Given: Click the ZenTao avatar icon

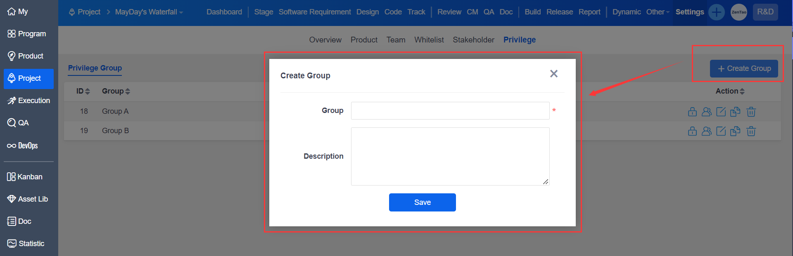Looking at the screenshot, I should point(738,12).
